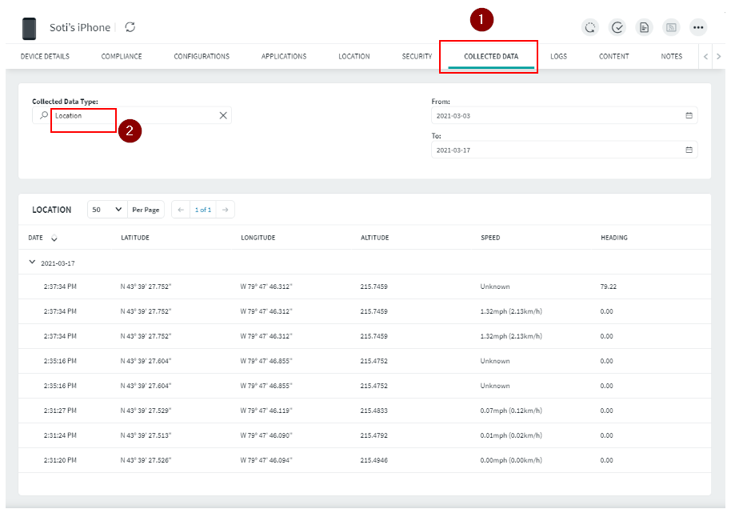
Task: Click longitude W 79° 47' 46.119"
Action: (266, 411)
